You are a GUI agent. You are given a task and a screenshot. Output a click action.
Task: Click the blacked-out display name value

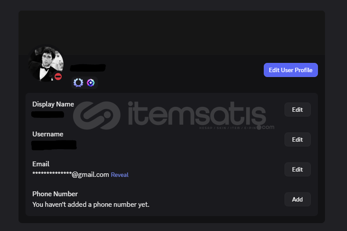point(48,114)
